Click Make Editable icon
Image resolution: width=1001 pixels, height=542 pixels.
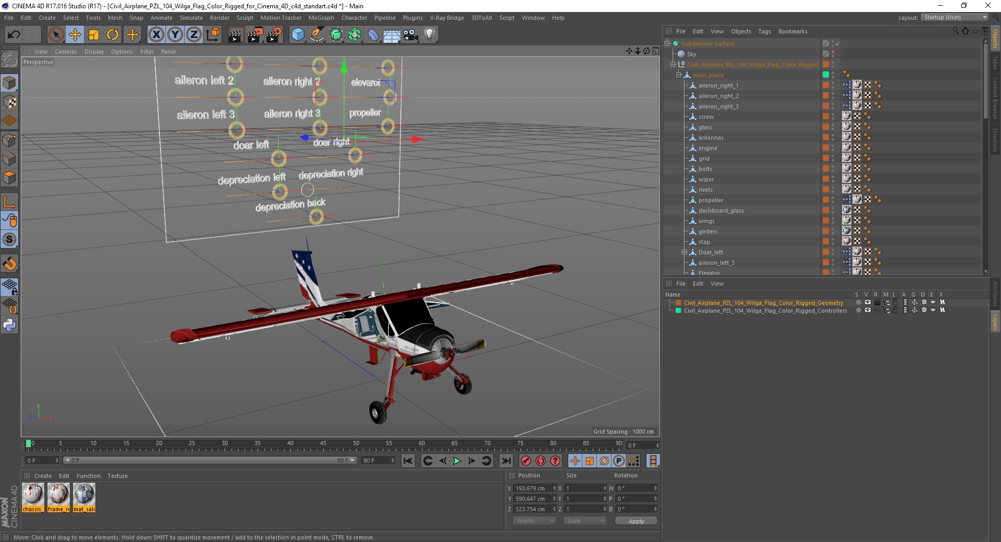click(9, 59)
